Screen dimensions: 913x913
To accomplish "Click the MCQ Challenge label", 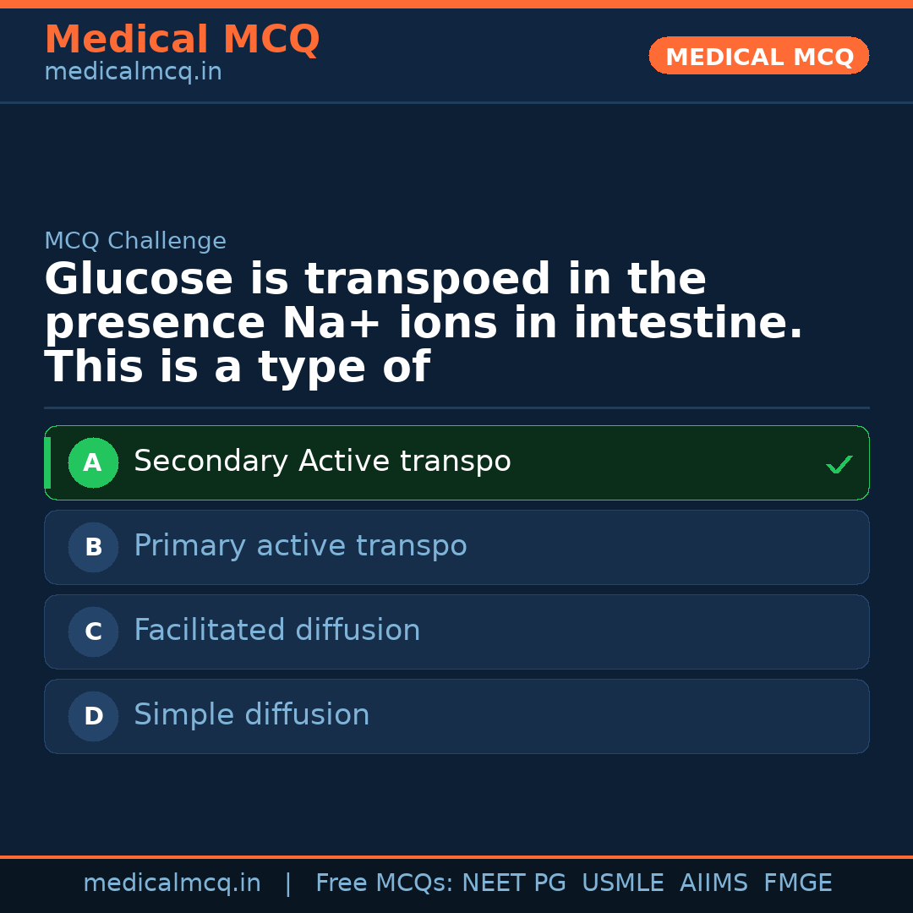I will click(135, 241).
